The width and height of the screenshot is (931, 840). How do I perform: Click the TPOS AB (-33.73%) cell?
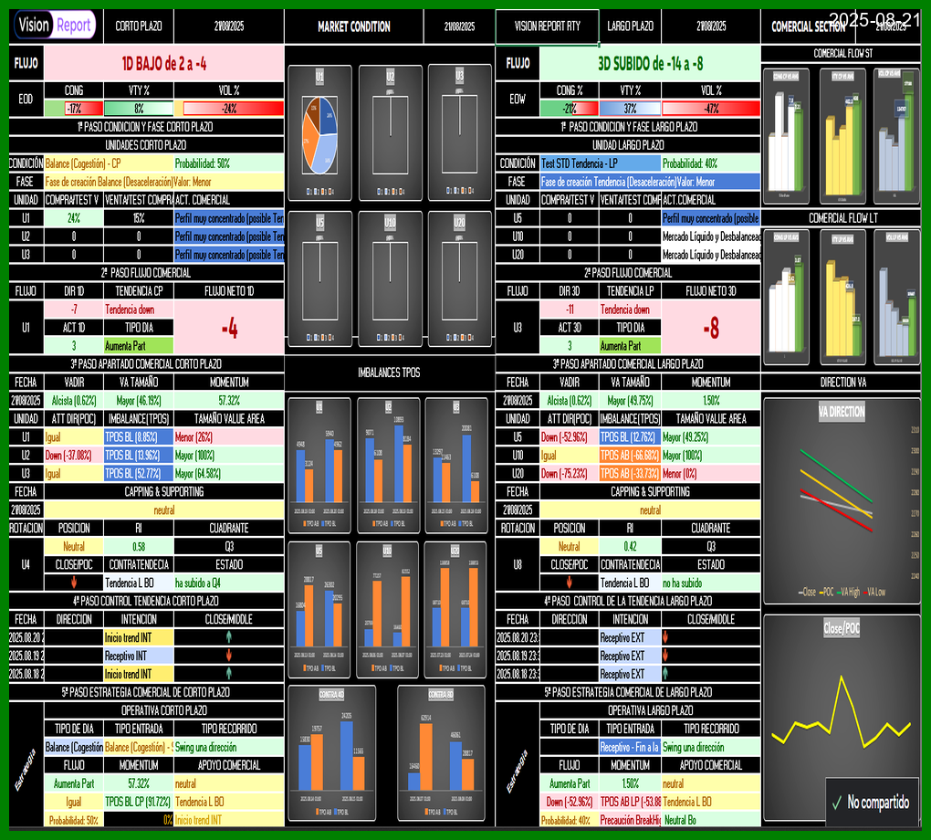(x=630, y=474)
